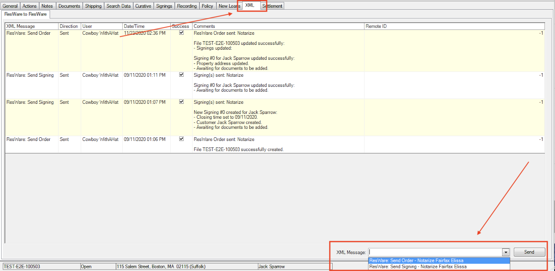Screen dimensions: 555x271
Task: Sort by Comments column header
Action: 278,26
